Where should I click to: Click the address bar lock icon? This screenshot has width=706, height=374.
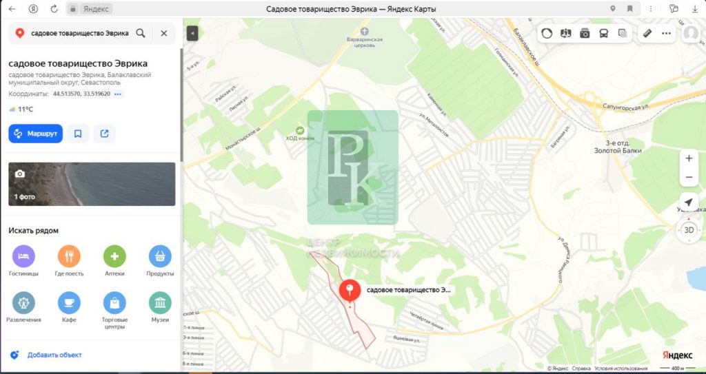73,8
